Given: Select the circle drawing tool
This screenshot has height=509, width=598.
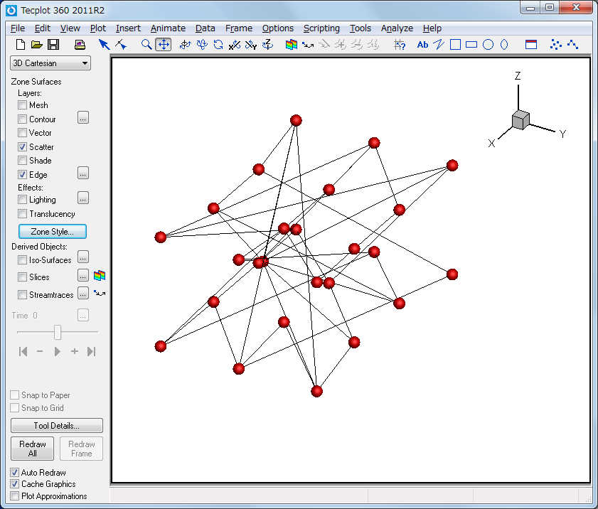Looking at the screenshot, I should click(x=488, y=45).
